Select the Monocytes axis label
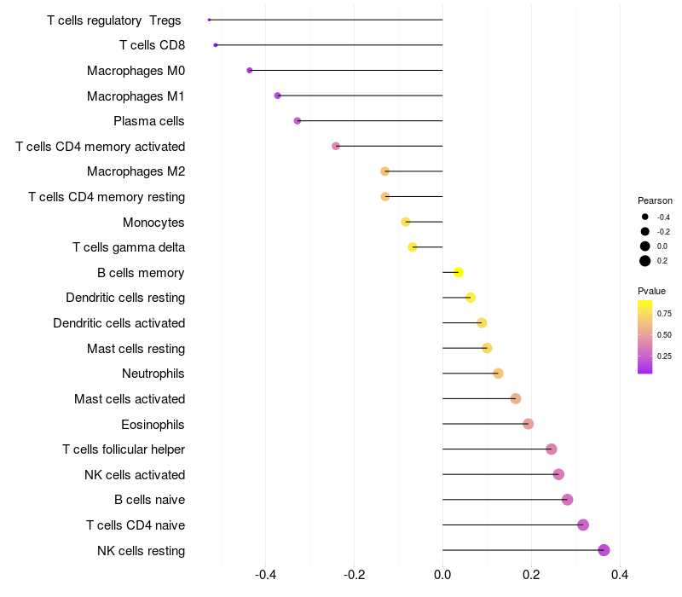This screenshot has height=597, width=682. (153, 223)
